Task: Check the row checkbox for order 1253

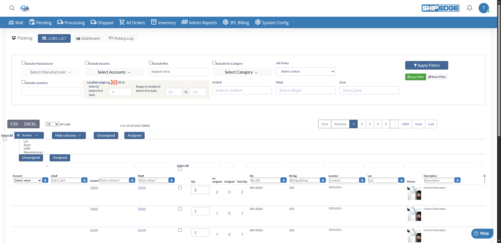Action: [x=180, y=188]
